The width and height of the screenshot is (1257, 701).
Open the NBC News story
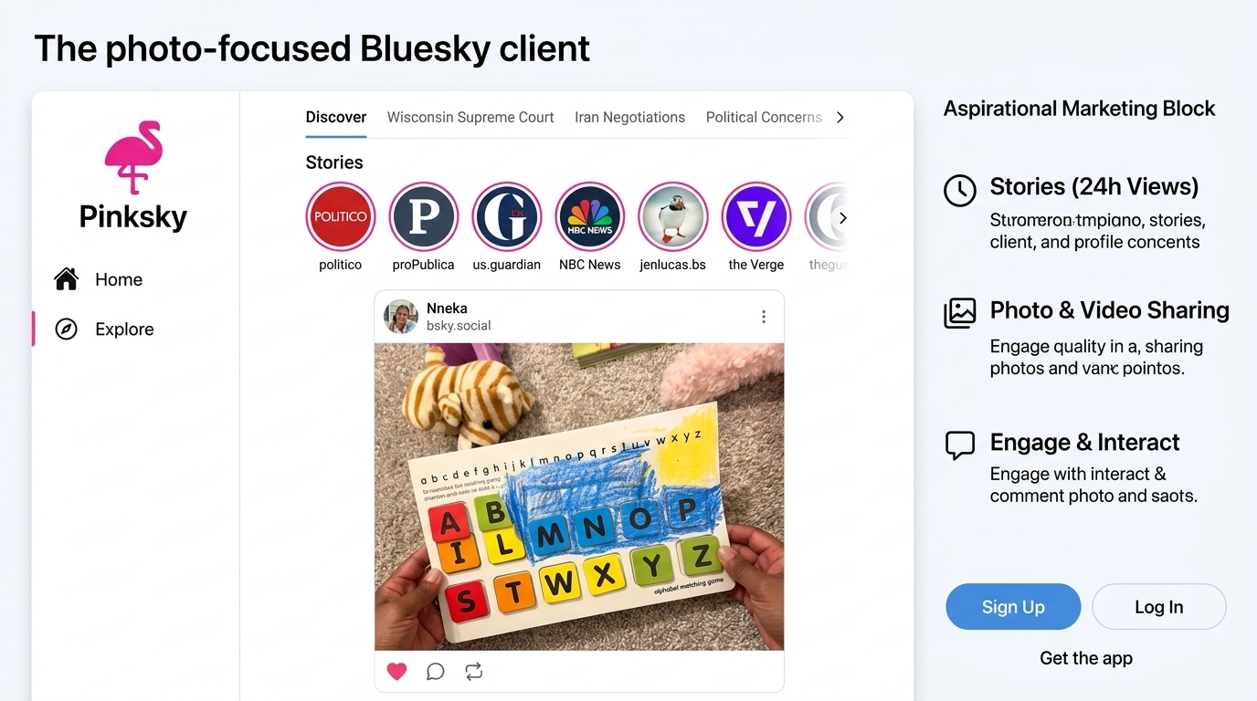[x=590, y=217]
